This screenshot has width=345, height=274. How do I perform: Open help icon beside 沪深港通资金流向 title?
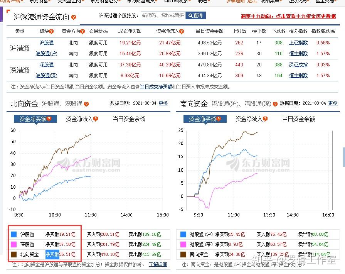point(74,17)
